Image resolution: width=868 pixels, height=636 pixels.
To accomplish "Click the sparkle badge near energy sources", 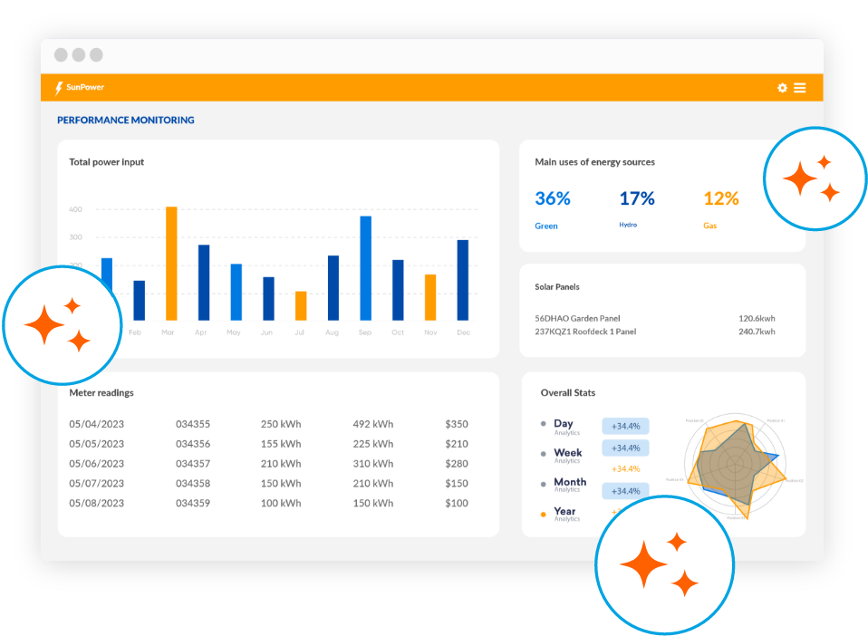I will [x=813, y=178].
